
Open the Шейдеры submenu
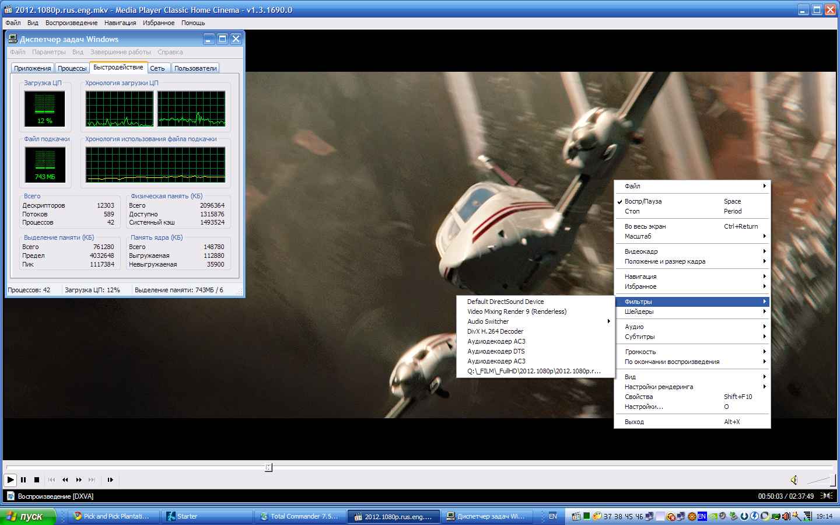(692, 311)
